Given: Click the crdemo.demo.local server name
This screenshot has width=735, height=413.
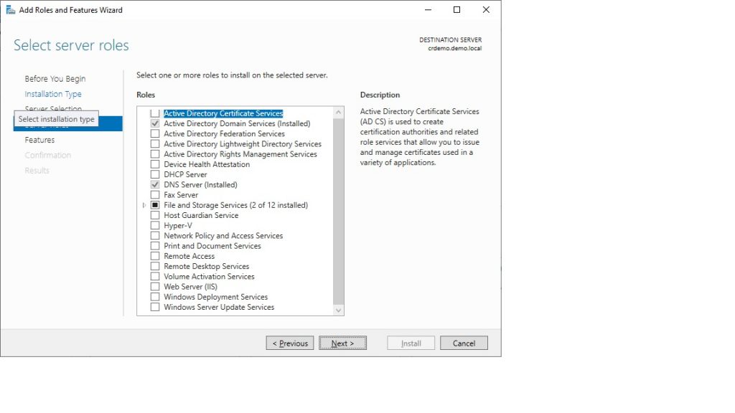Looking at the screenshot, I should click(454, 48).
